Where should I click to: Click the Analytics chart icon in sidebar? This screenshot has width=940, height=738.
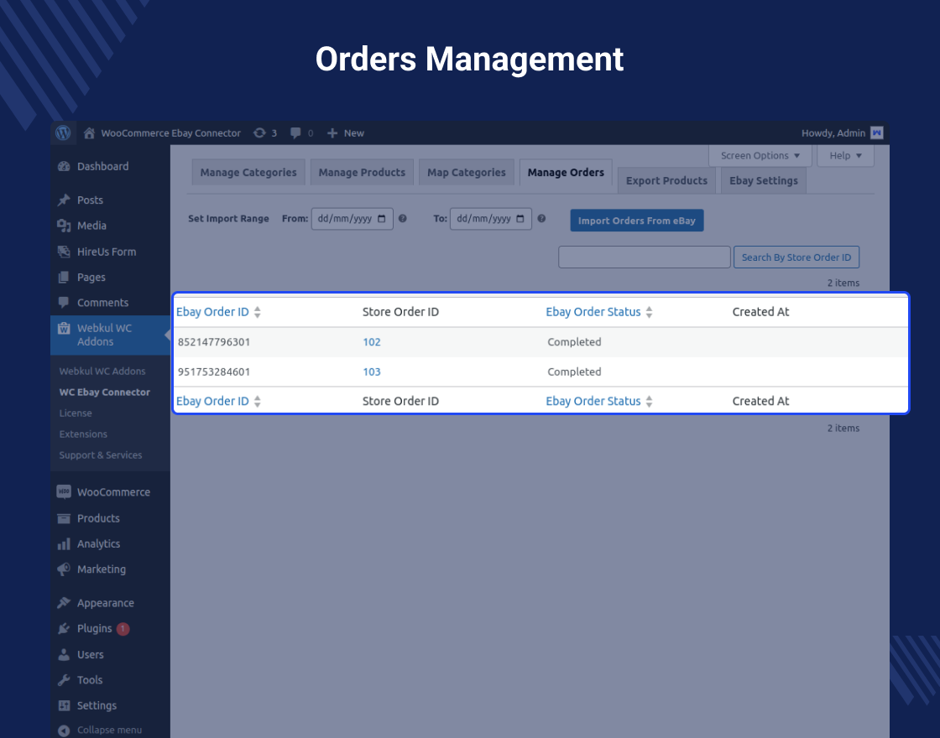click(x=63, y=543)
